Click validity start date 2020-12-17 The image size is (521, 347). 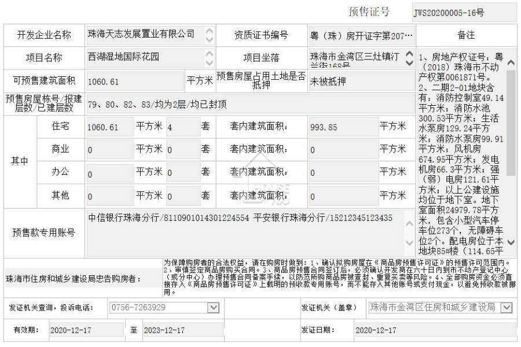tap(86, 330)
